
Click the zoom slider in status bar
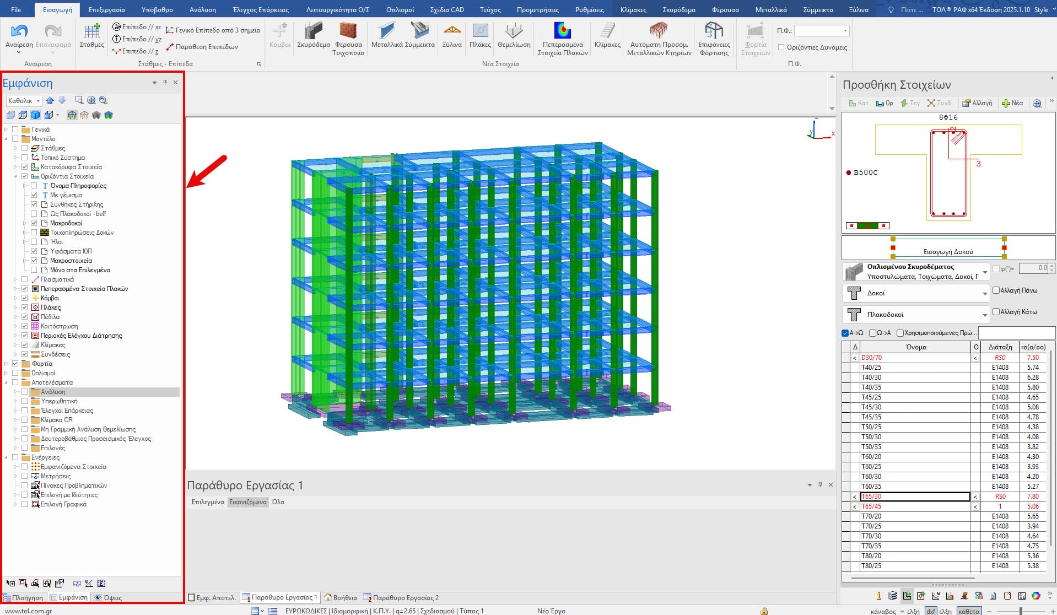1021,611
